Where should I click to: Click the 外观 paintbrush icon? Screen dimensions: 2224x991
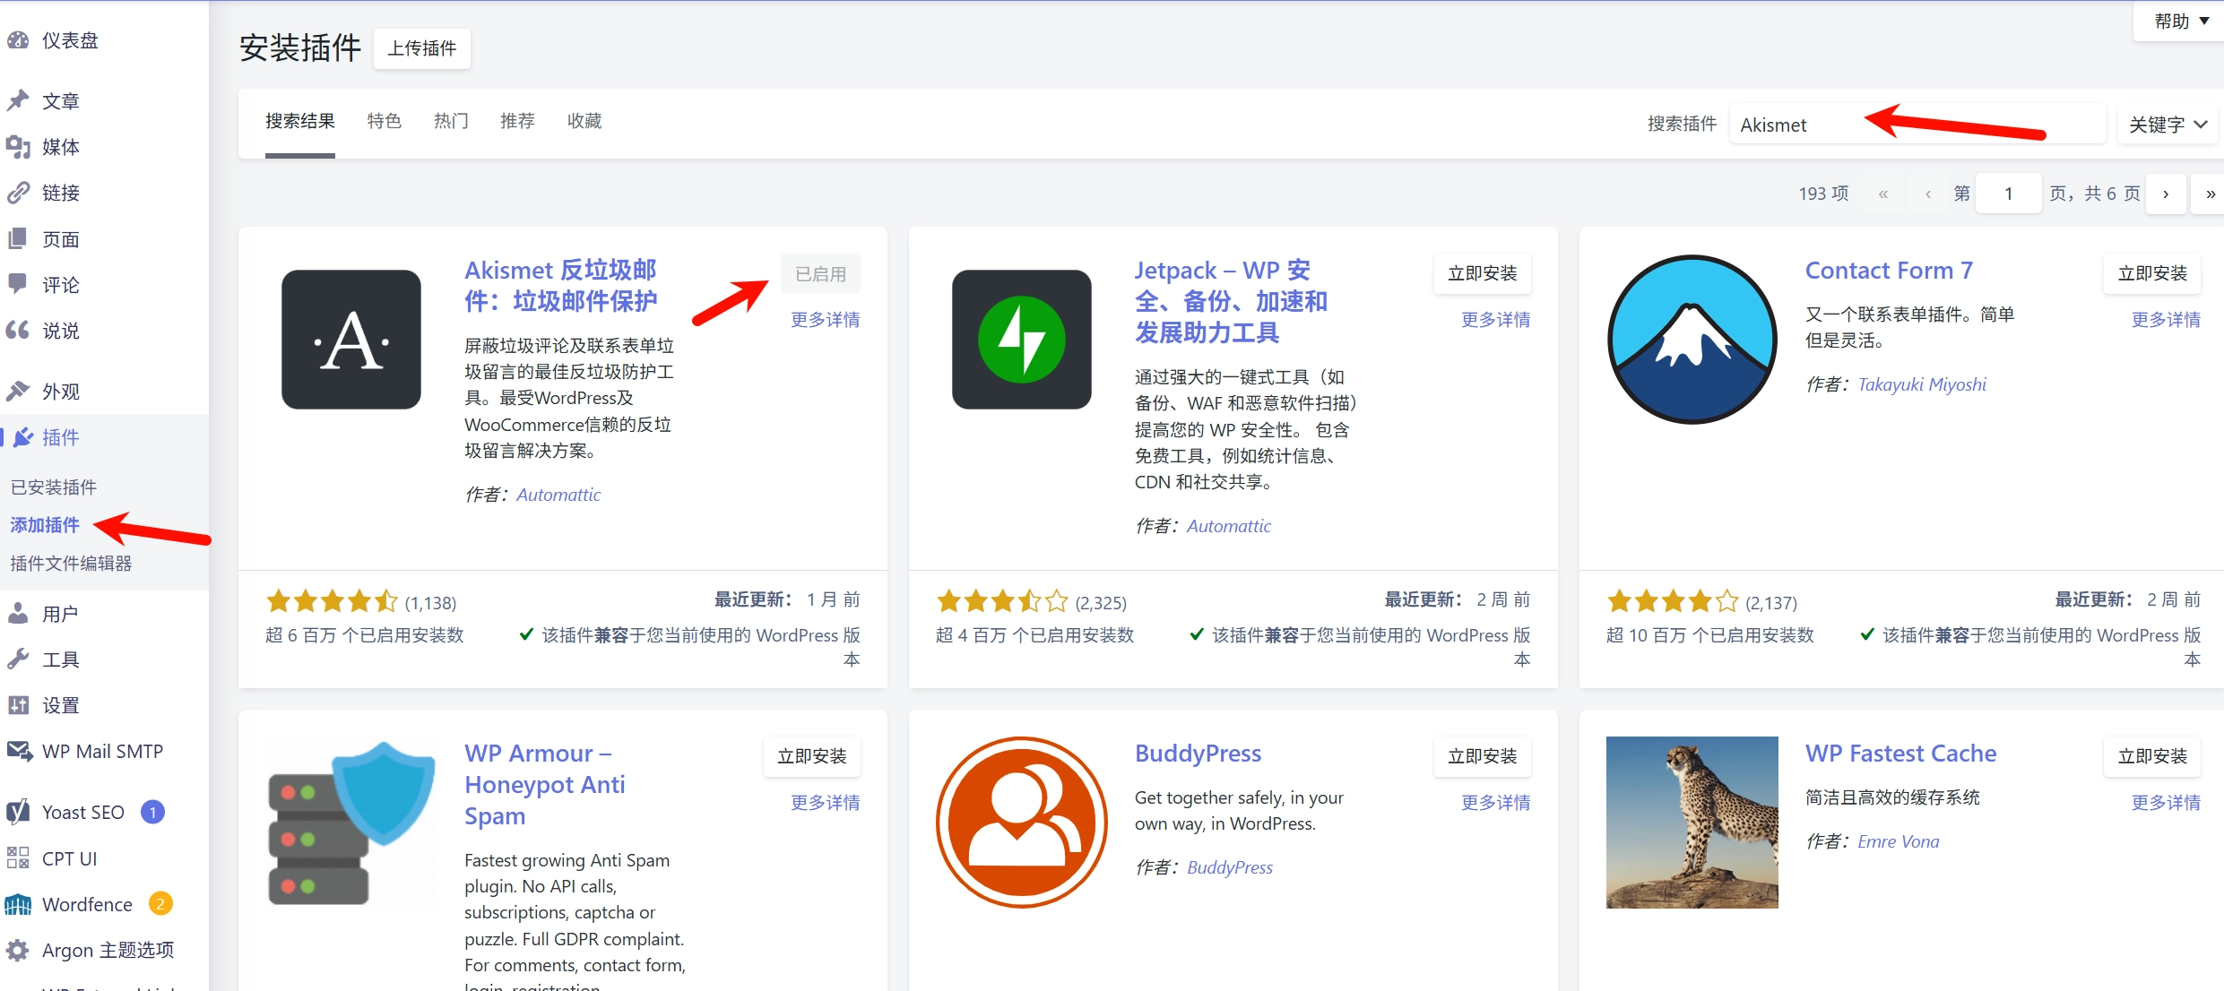[18, 392]
